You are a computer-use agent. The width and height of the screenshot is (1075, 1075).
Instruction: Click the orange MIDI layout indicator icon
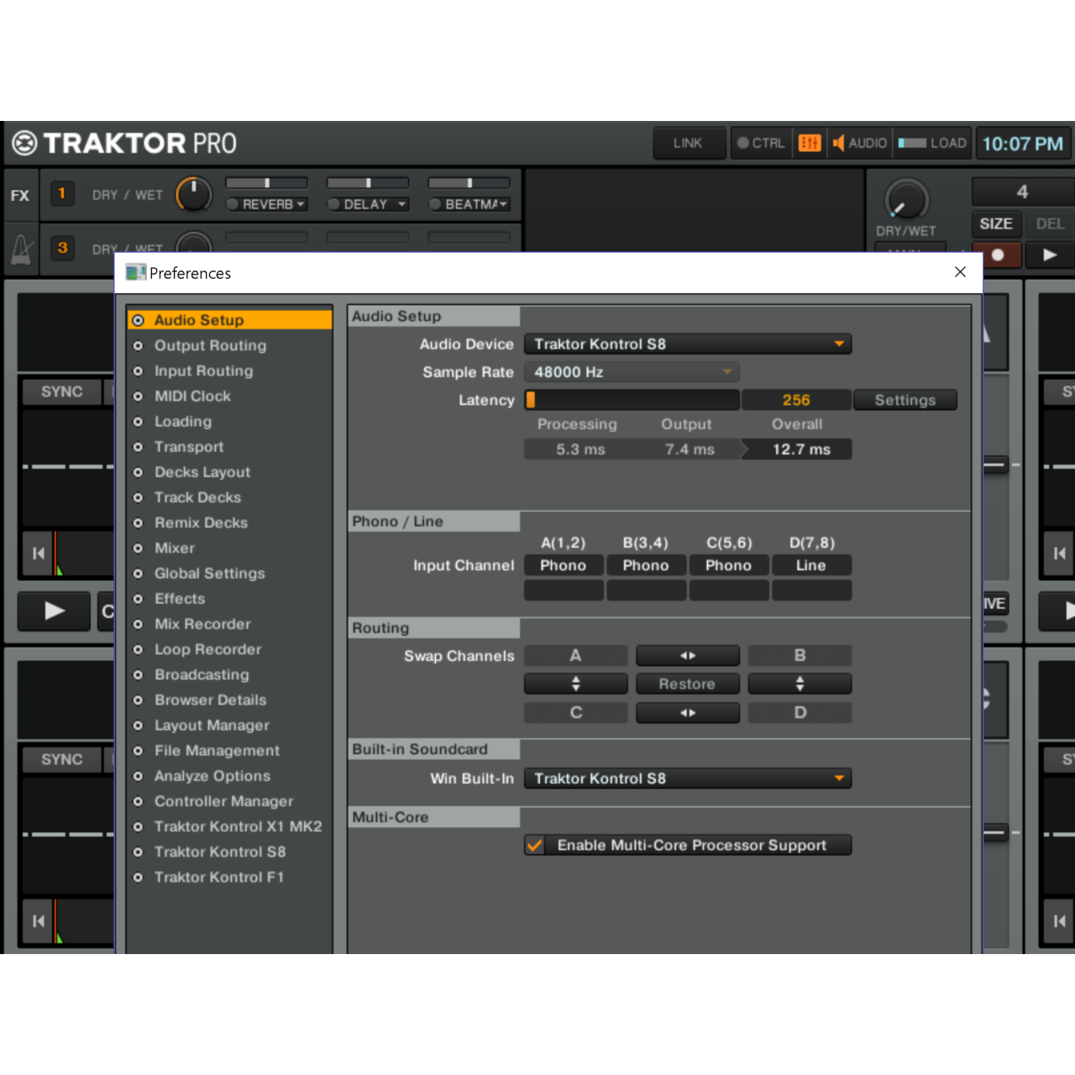pyautogui.click(x=810, y=143)
